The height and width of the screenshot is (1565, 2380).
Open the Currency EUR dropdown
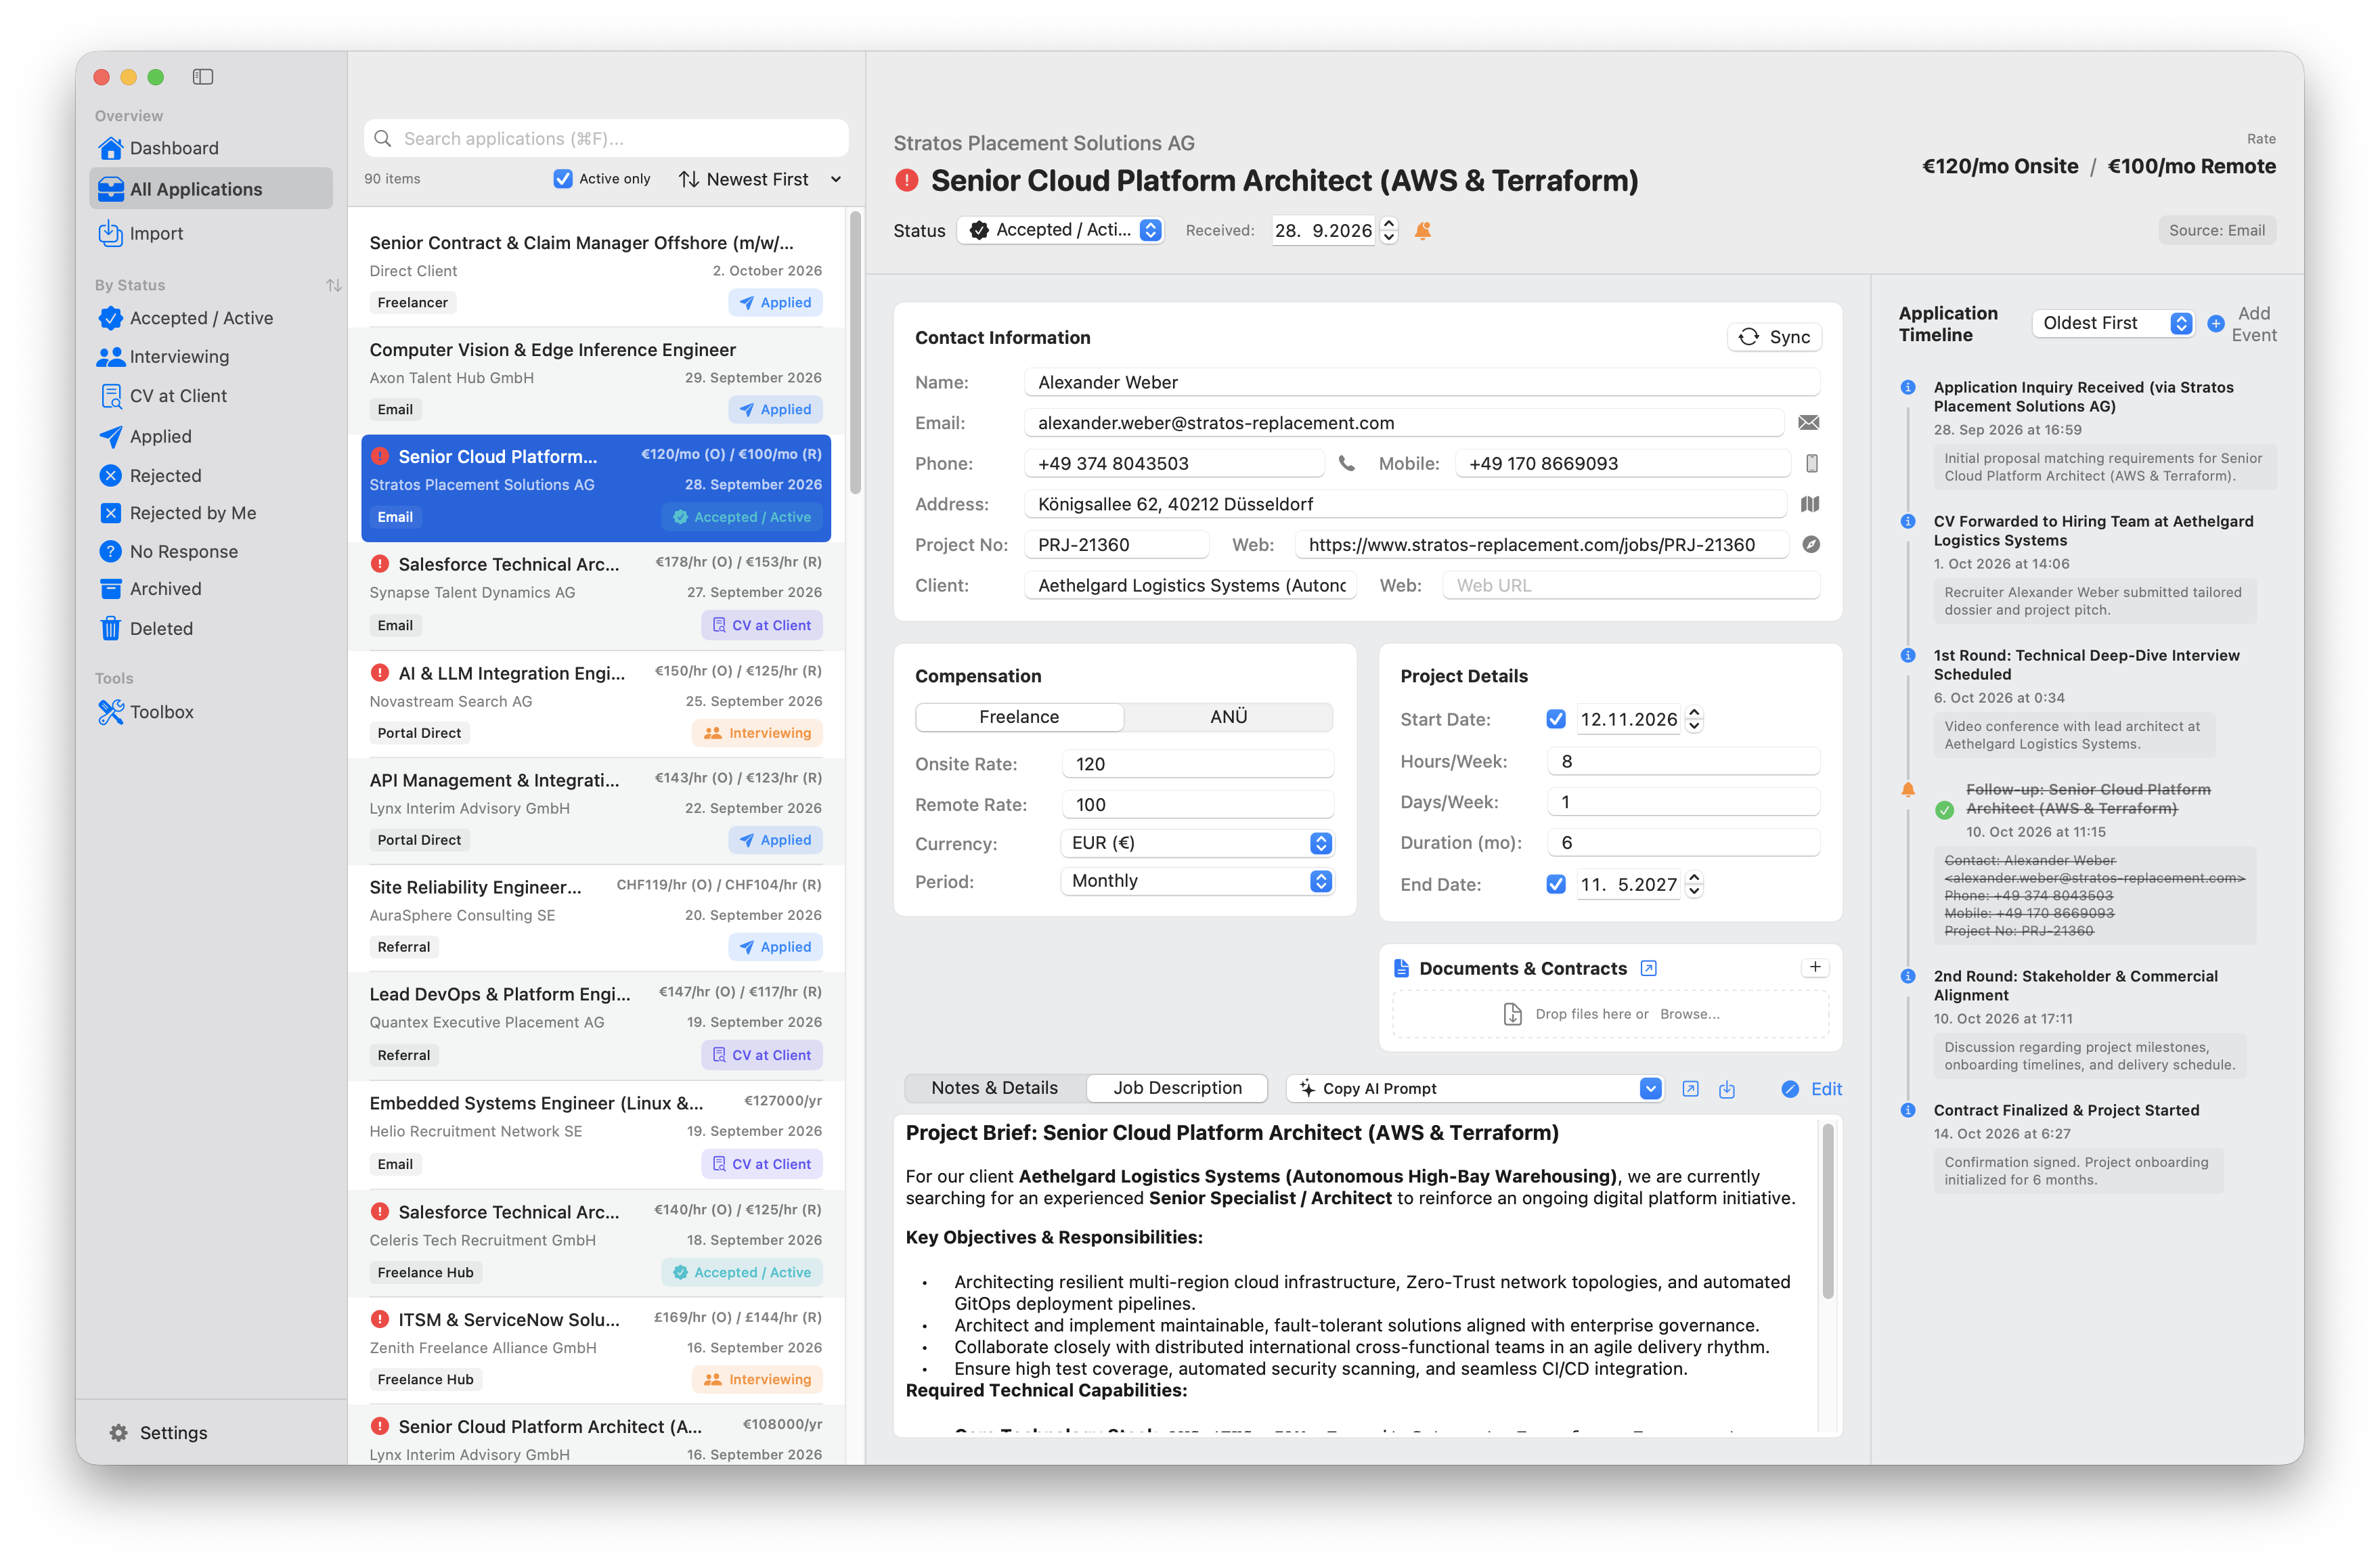[1196, 843]
